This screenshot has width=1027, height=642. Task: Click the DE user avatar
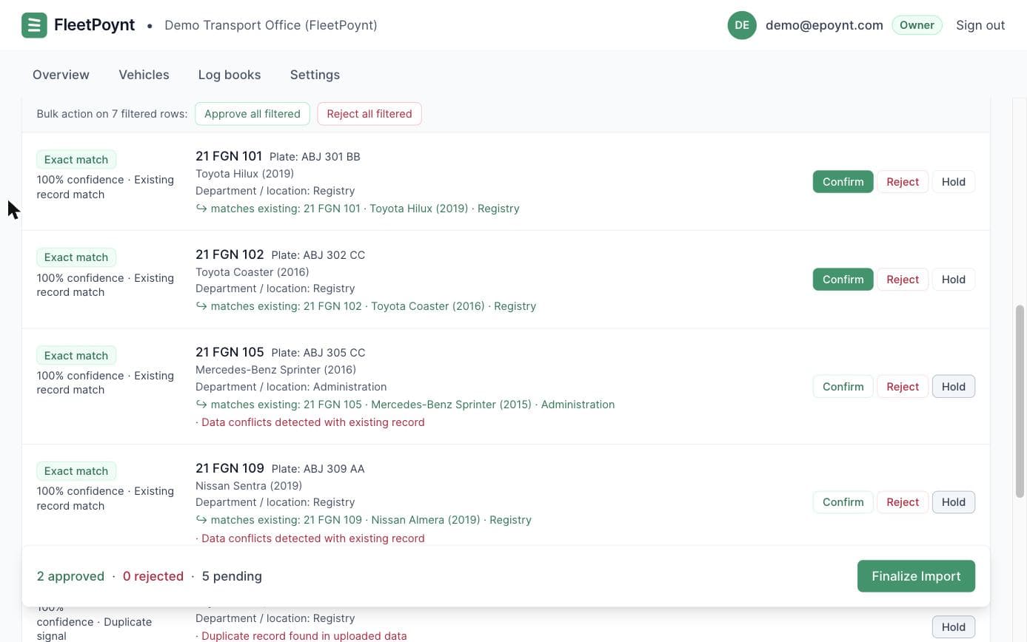(742, 25)
